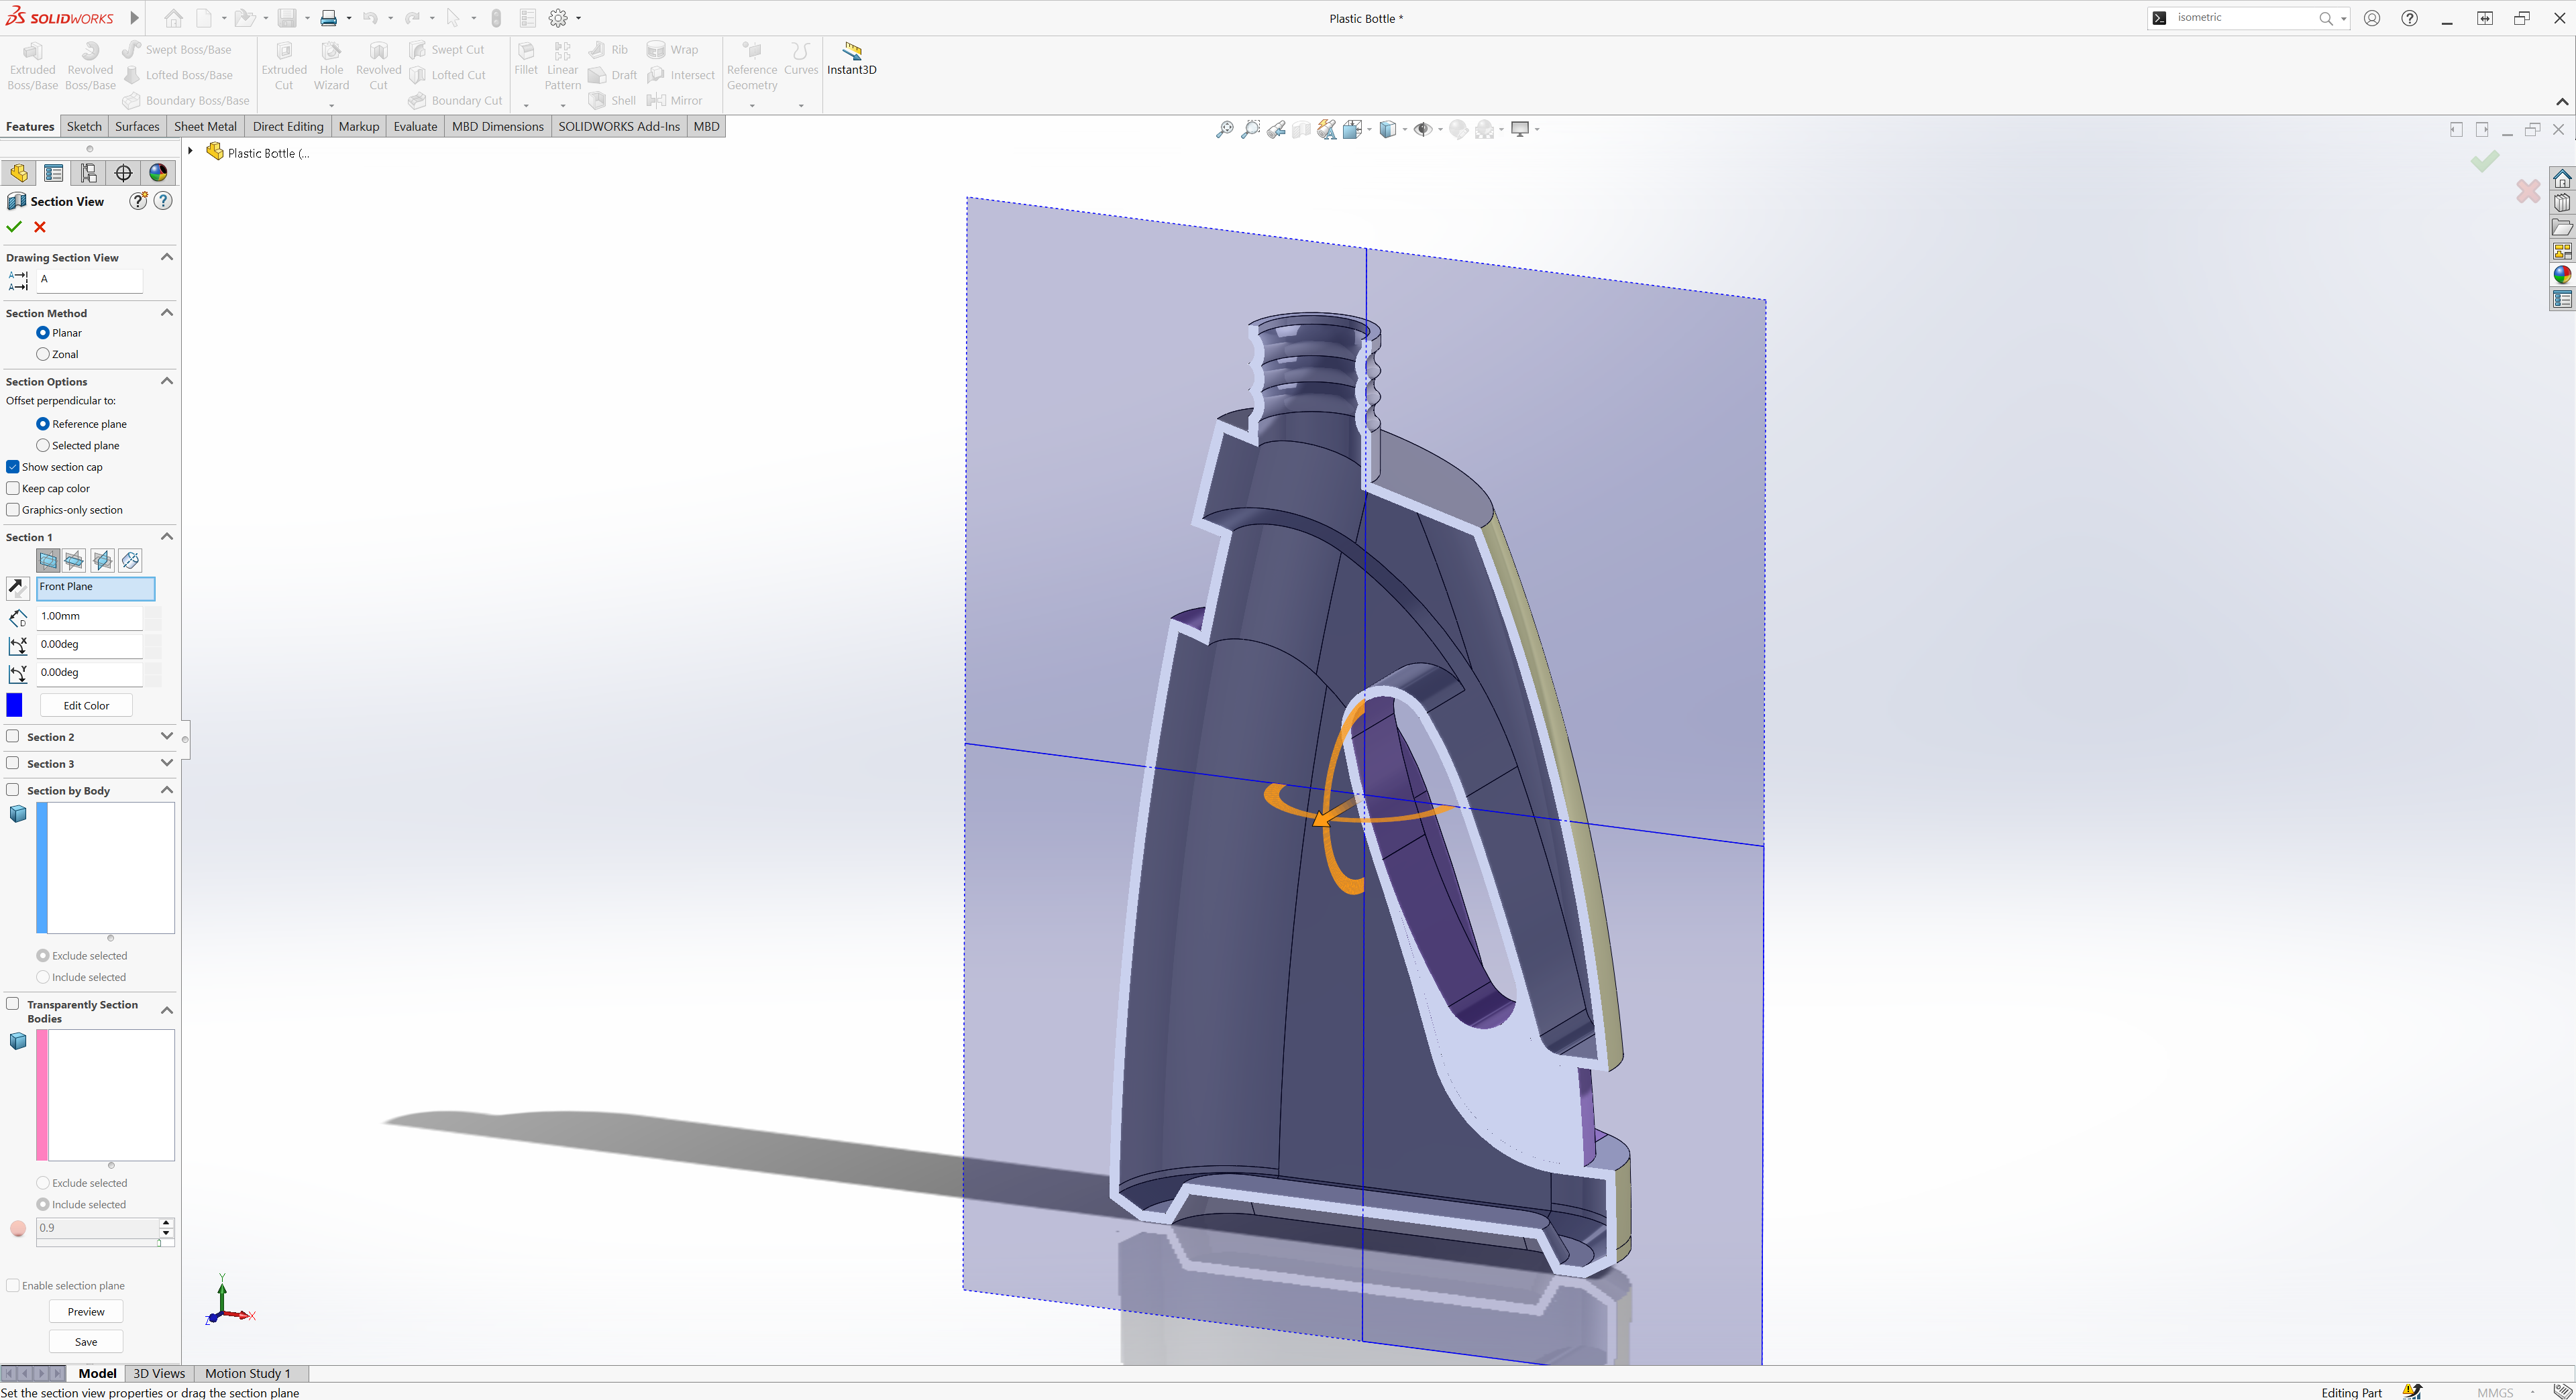
Task: Click the reverse section direction arrow icon
Action: (x=17, y=587)
